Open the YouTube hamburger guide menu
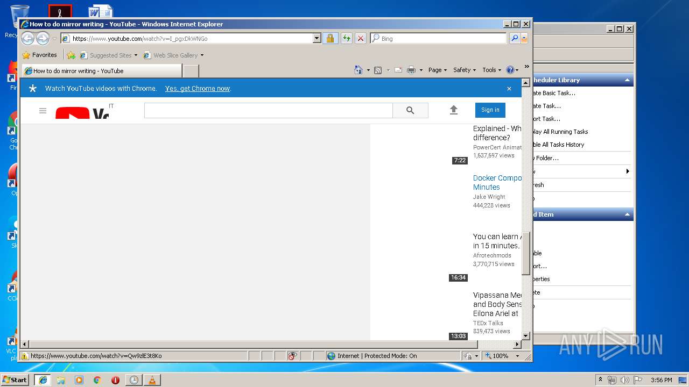The height and width of the screenshot is (387, 689). 43,111
